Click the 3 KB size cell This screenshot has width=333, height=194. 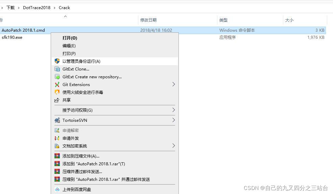(320, 30)
